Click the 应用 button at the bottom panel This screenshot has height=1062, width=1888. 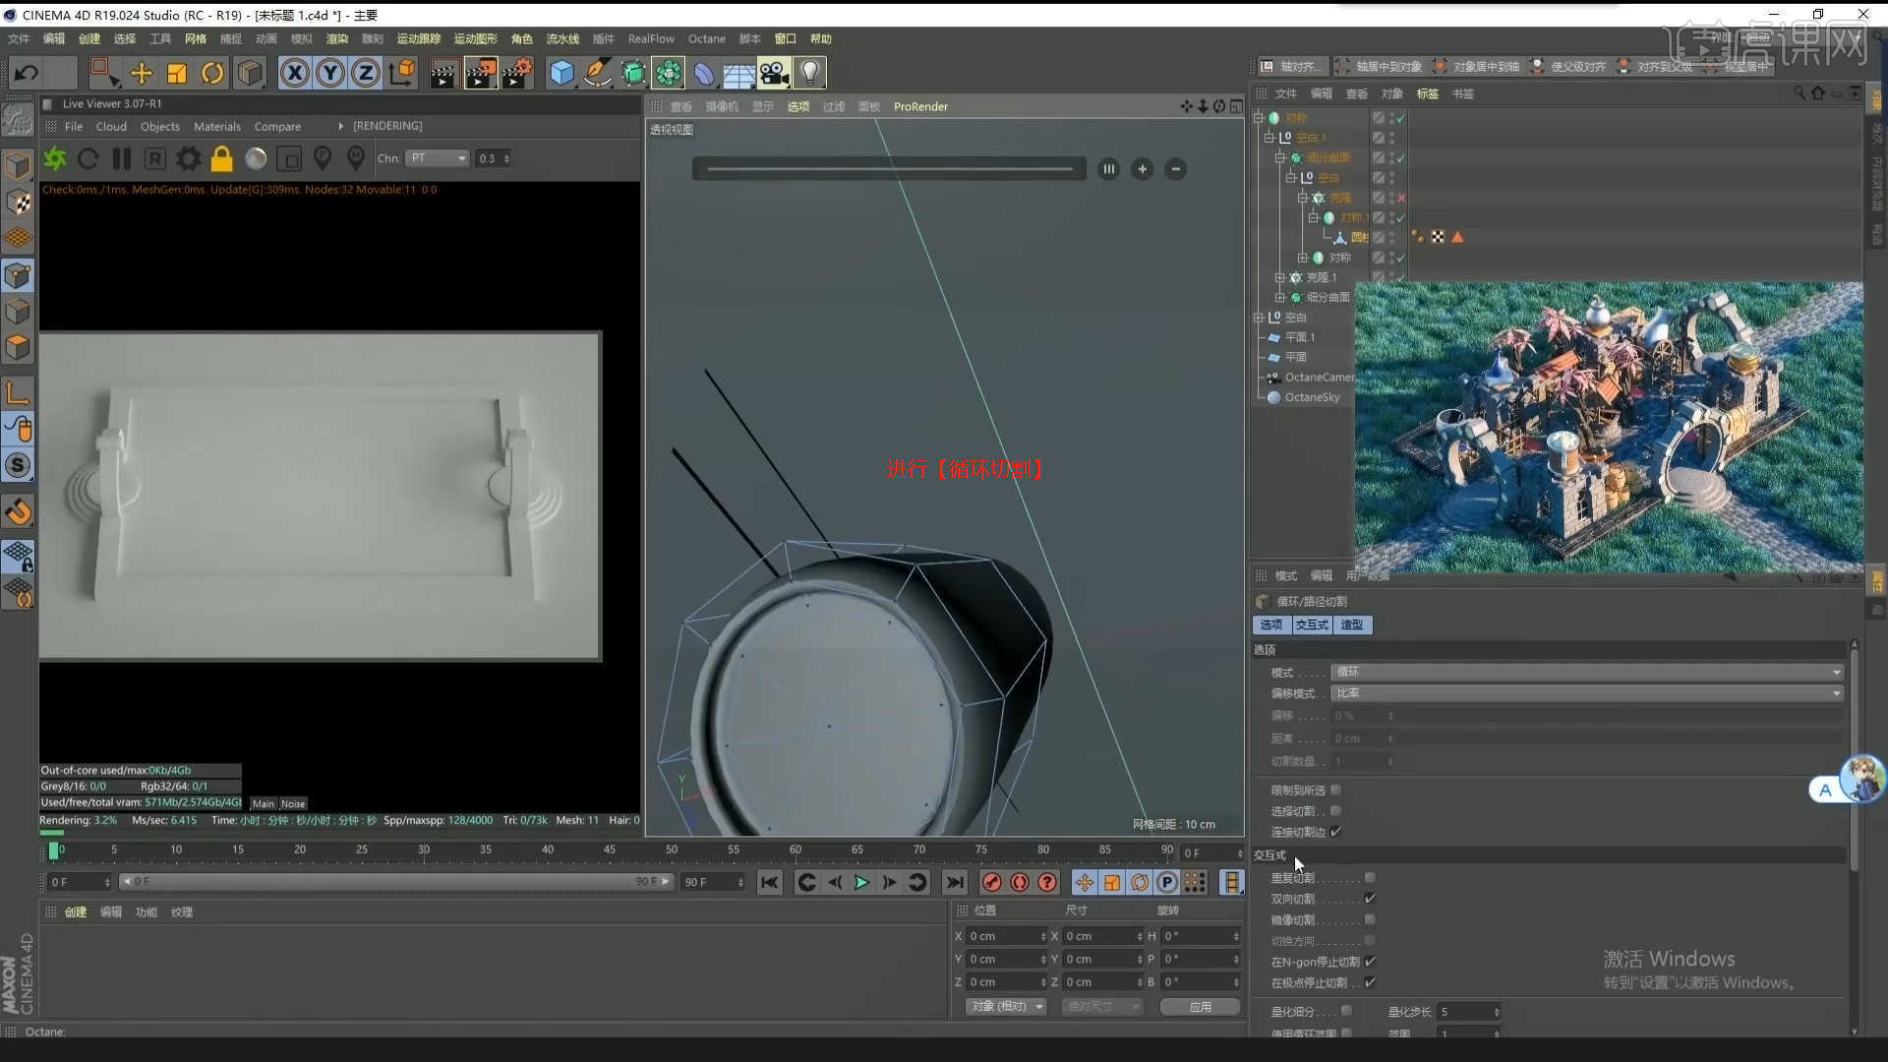click(1199, 1006)
